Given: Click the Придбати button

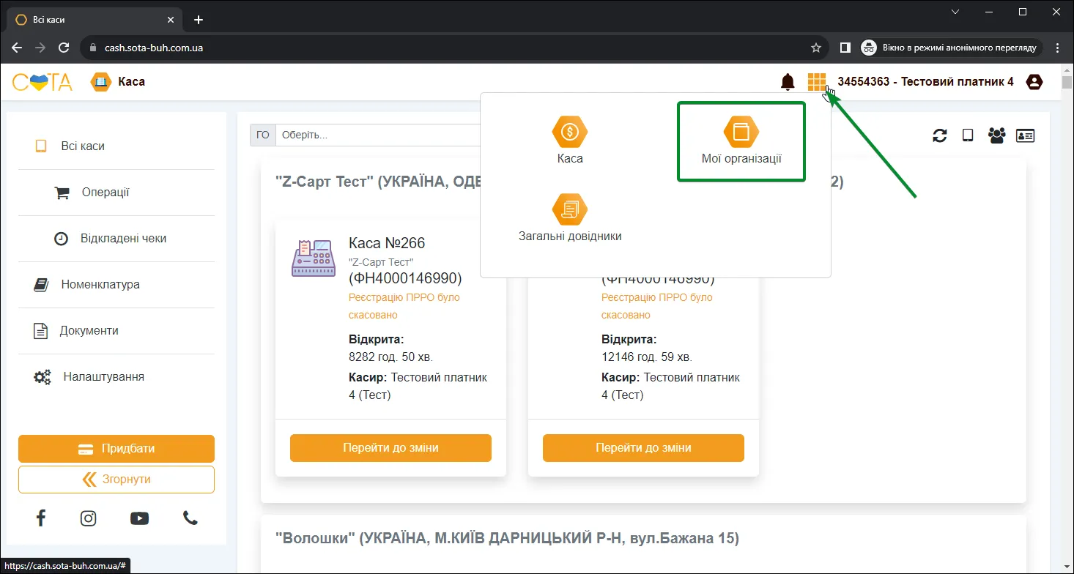Looking at the screenshot, I should click(116, 449).
